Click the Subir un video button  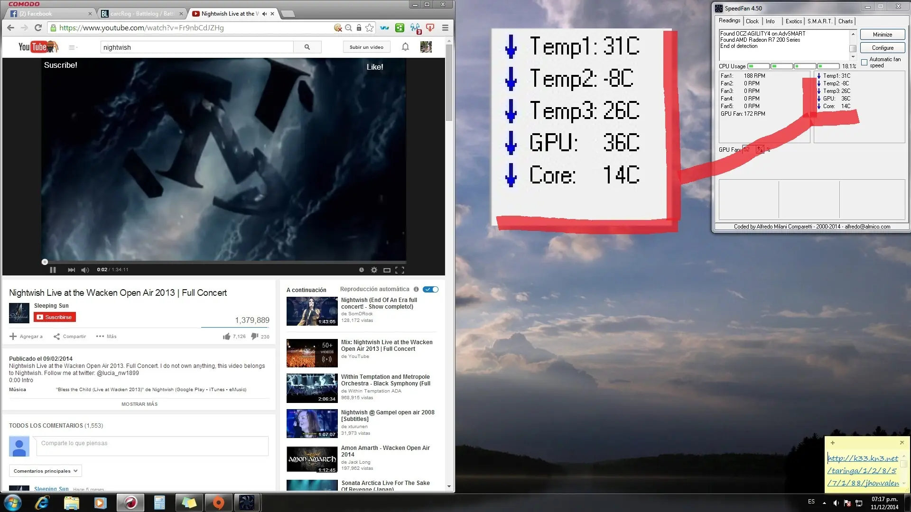[x=366, y=47]
